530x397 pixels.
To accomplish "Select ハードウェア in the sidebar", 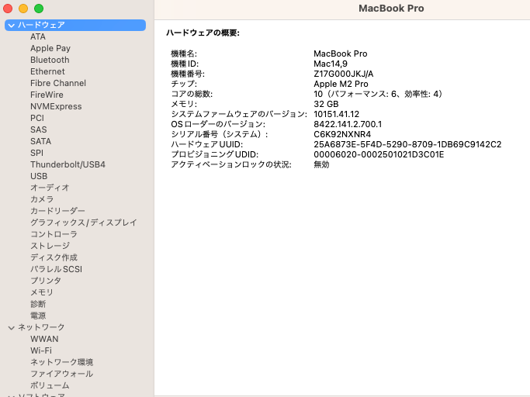I will 75,26.
